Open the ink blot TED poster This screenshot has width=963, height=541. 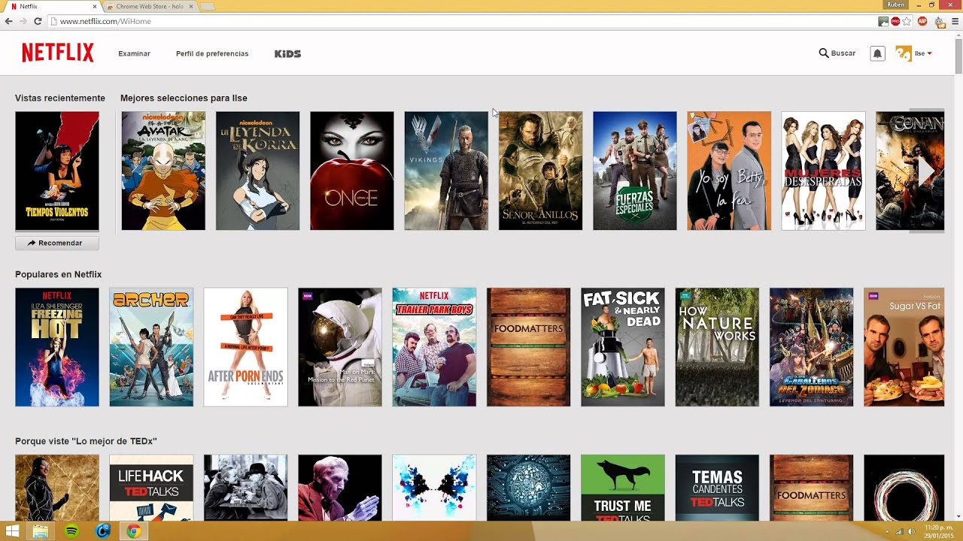point(434,488)
